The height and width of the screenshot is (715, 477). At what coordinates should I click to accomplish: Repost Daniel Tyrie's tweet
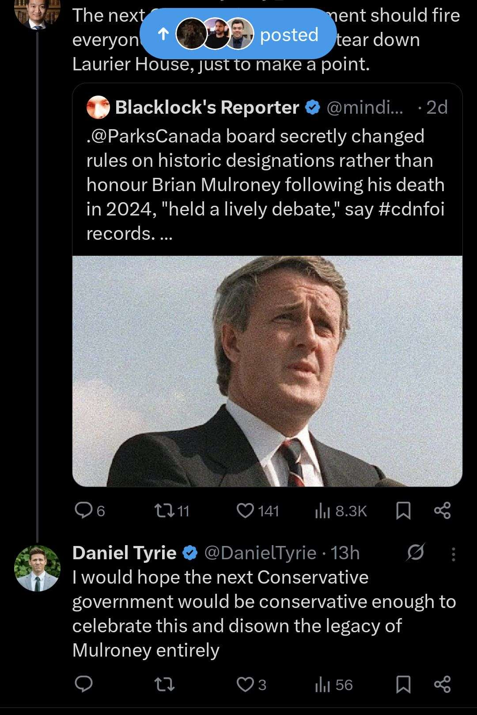point(164,684)
